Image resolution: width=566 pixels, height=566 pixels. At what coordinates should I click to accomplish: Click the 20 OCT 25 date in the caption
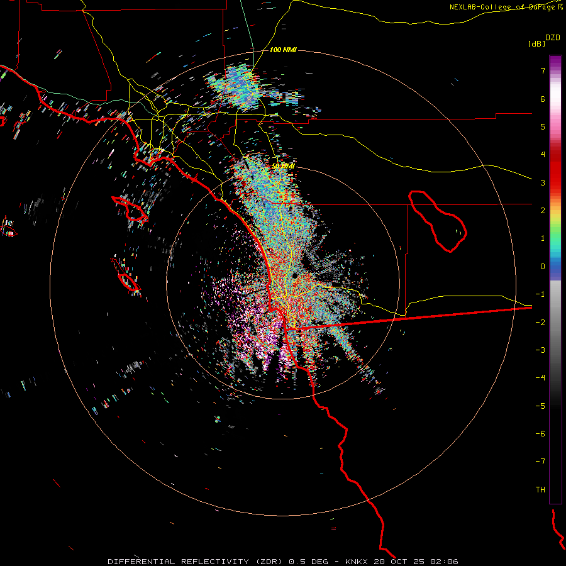399,562
